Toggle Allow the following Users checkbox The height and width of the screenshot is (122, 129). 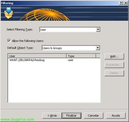(x=9, y=41)
